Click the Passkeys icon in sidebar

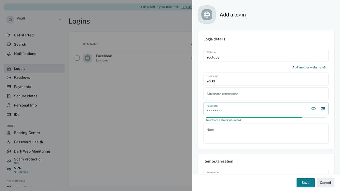coord(9,77)
